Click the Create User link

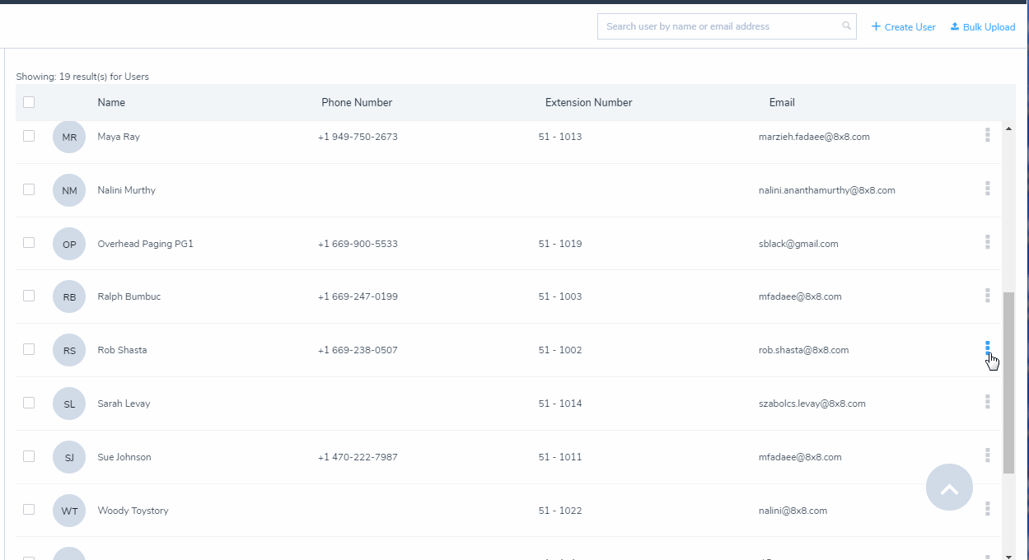click(903, 26)
